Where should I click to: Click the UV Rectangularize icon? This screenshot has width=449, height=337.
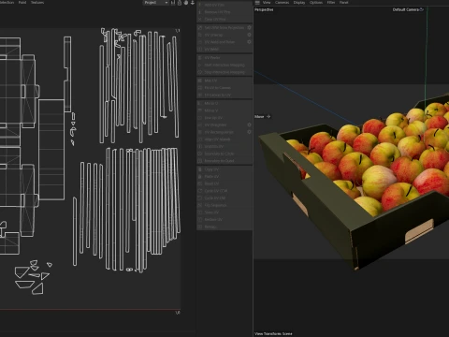click(x=200, y=132)
